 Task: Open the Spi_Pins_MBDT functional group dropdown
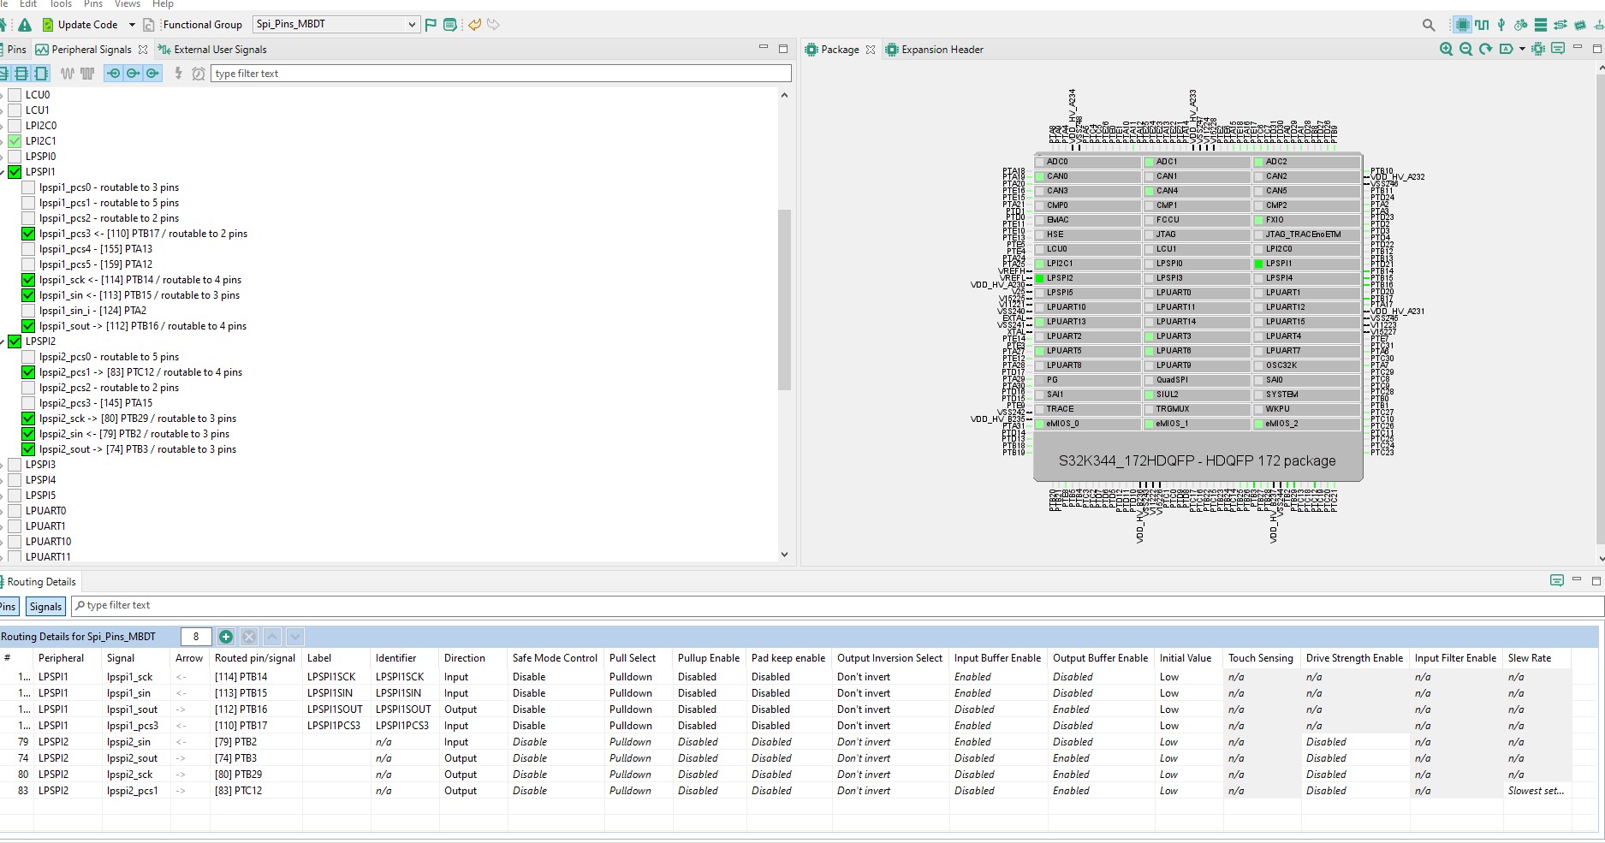[x=412, y=24]
